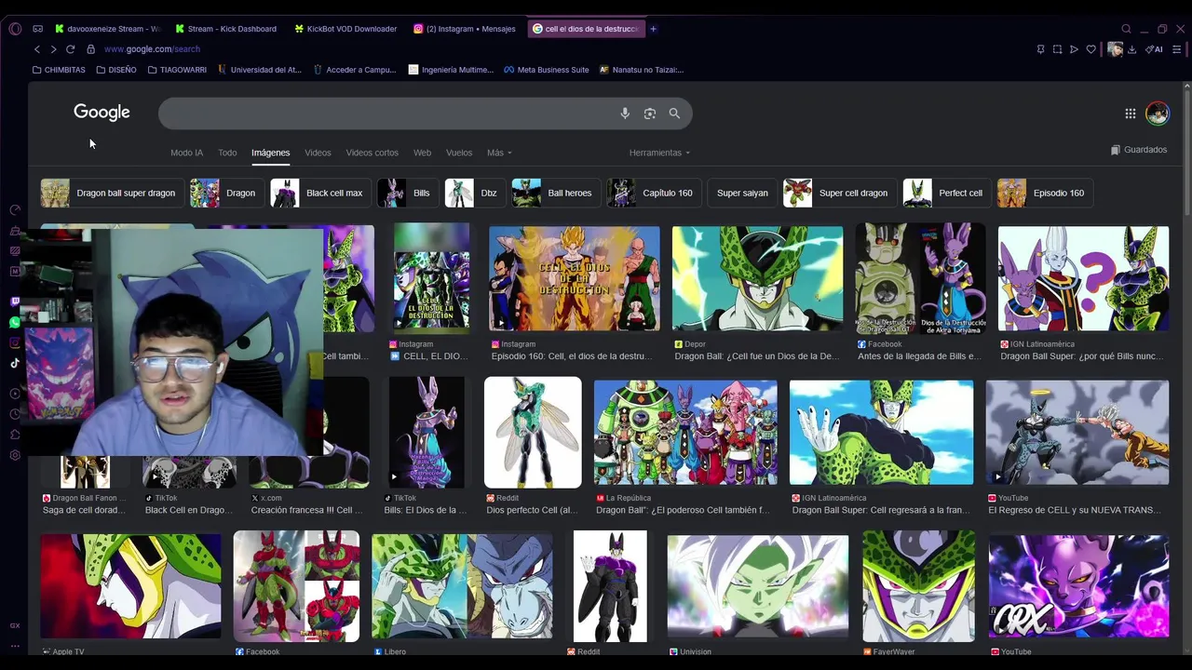This screenshot has width=1192, height=670.
Task: Reload the page with the refresh icon
Action: 70,49
